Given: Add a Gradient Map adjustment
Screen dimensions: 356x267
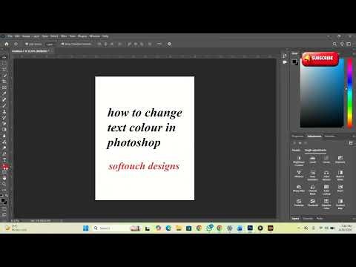Looking at the screenshot, I should coord(340,204).
